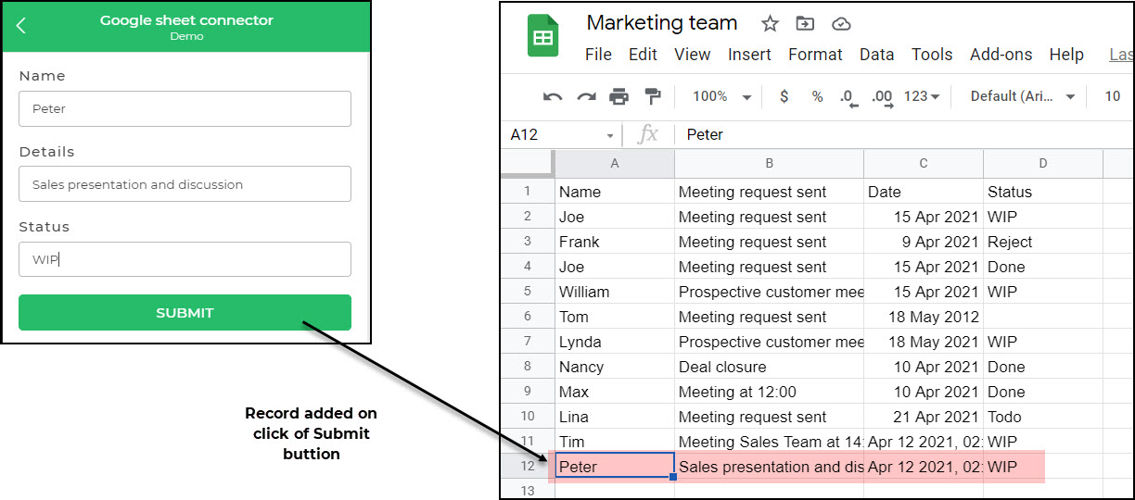Redo the action in the sheet toolbar

[x=586, y=96]
